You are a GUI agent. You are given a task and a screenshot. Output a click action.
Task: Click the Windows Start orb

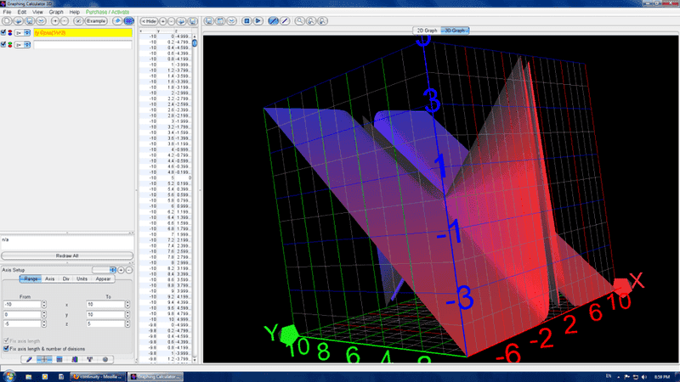pos(10,375)
